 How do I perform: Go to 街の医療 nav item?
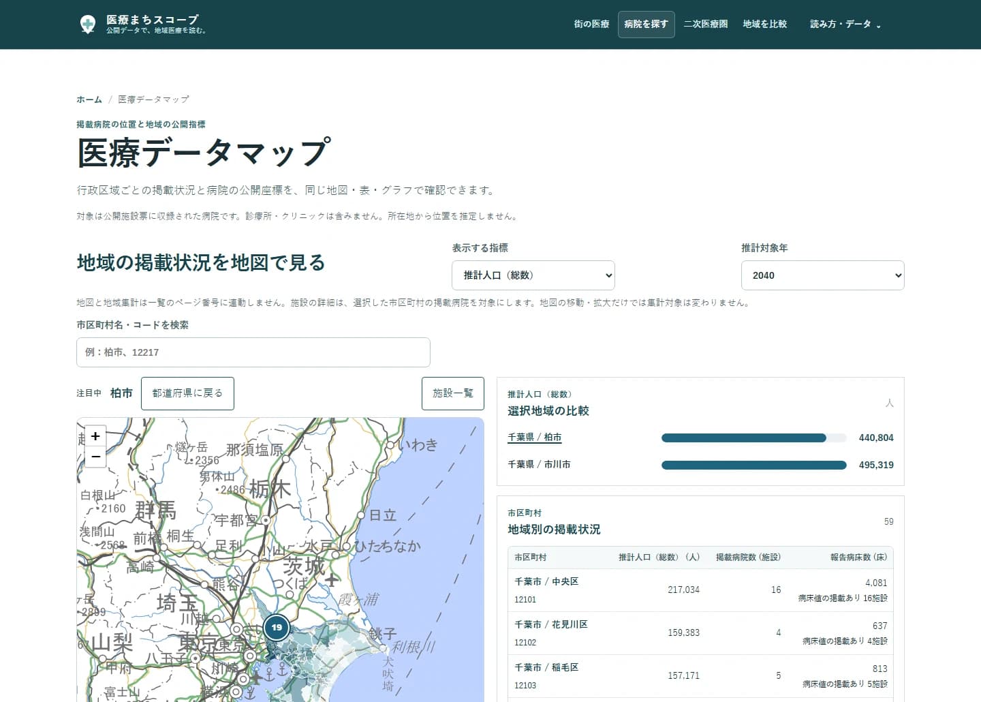[591, 25]
